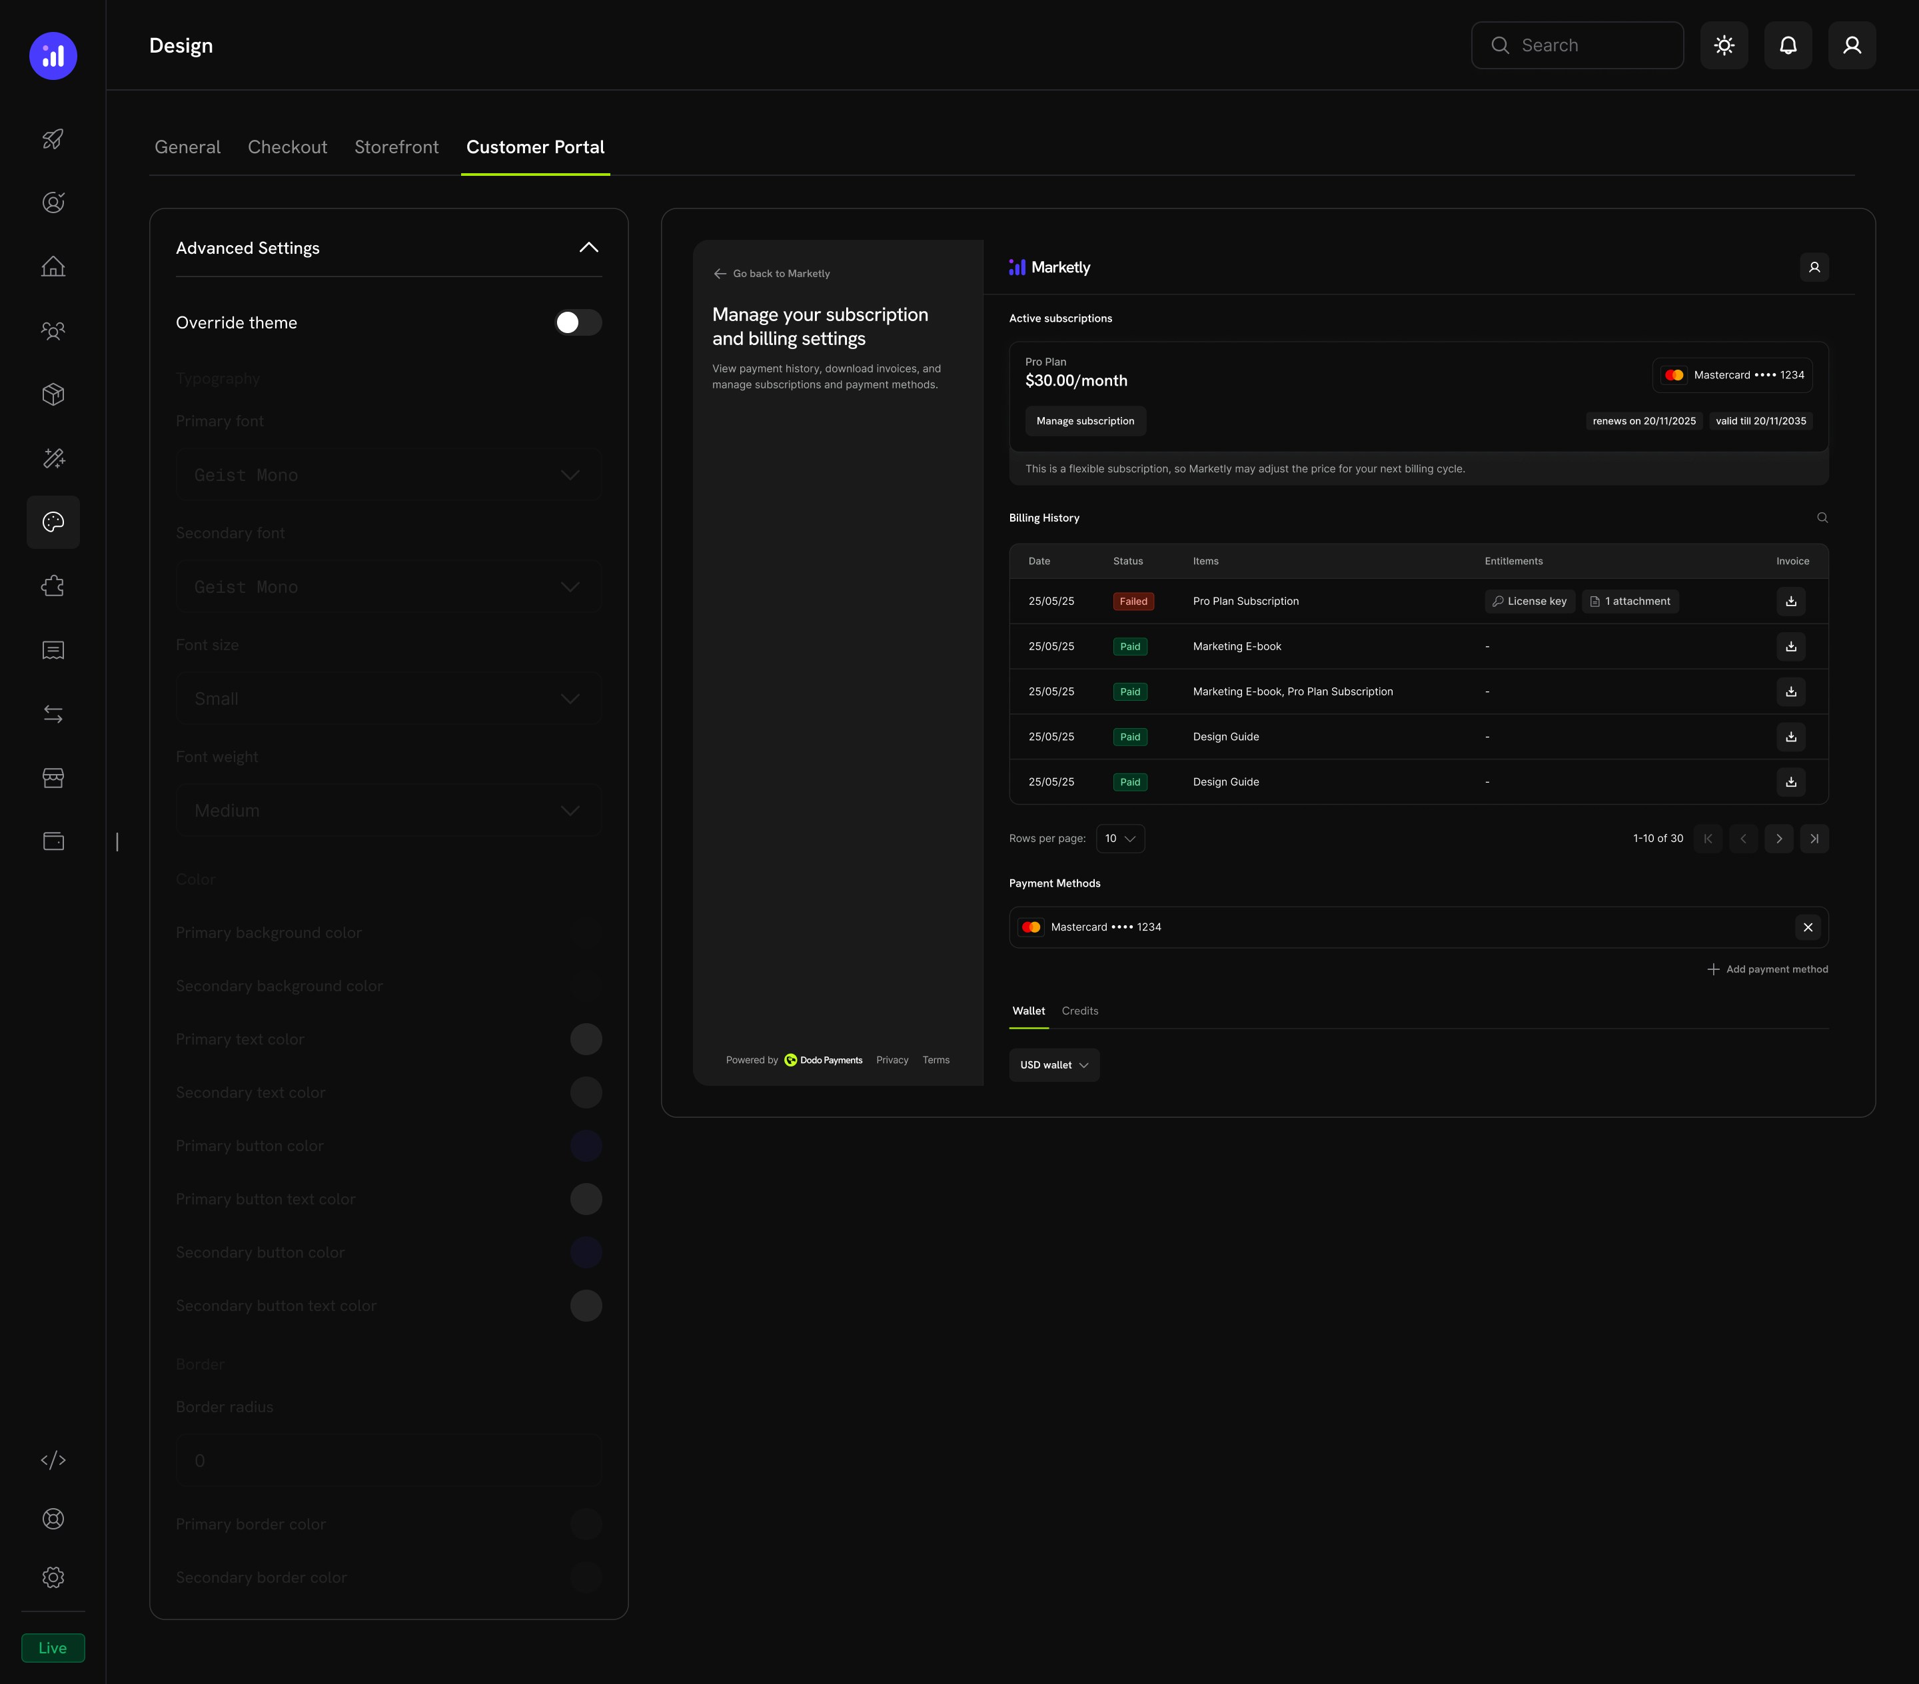Open notifications bell in top bar

click(x=1788, y=45)
